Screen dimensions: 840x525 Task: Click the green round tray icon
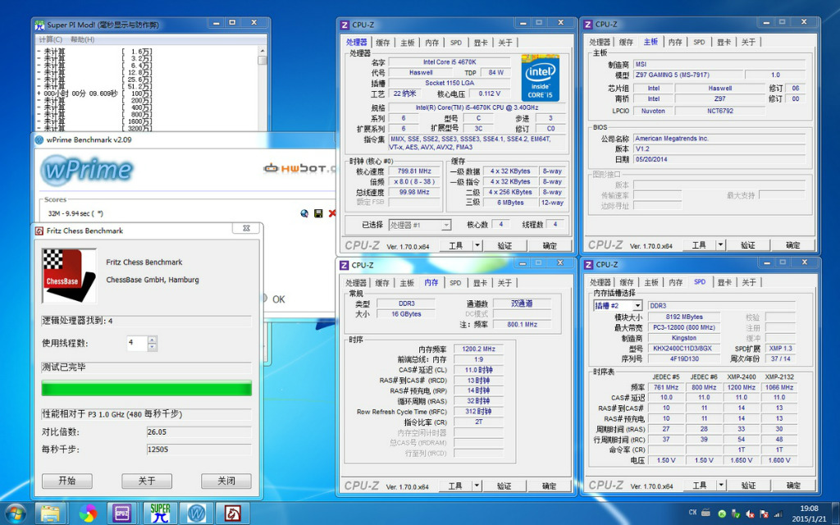coord(721,514)
